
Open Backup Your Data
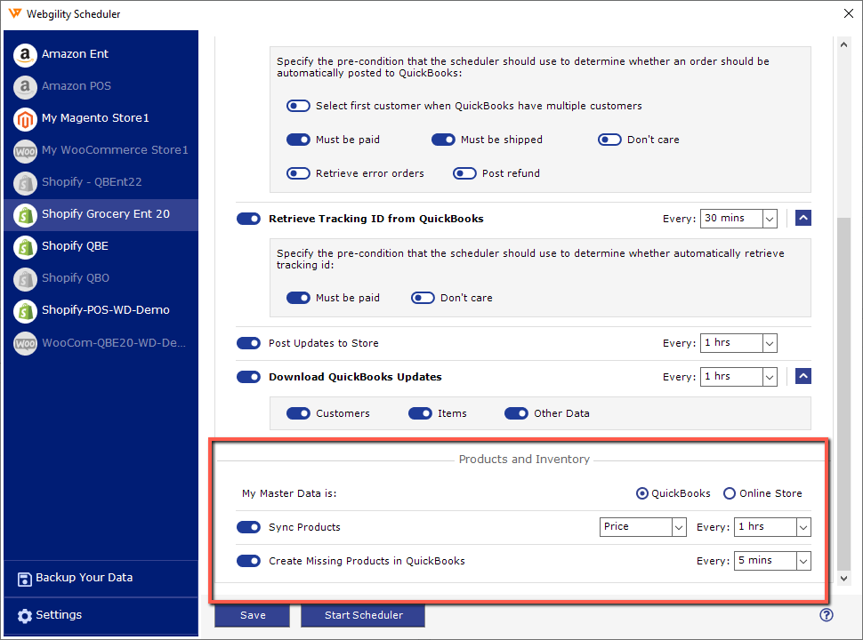pos(101,579)
